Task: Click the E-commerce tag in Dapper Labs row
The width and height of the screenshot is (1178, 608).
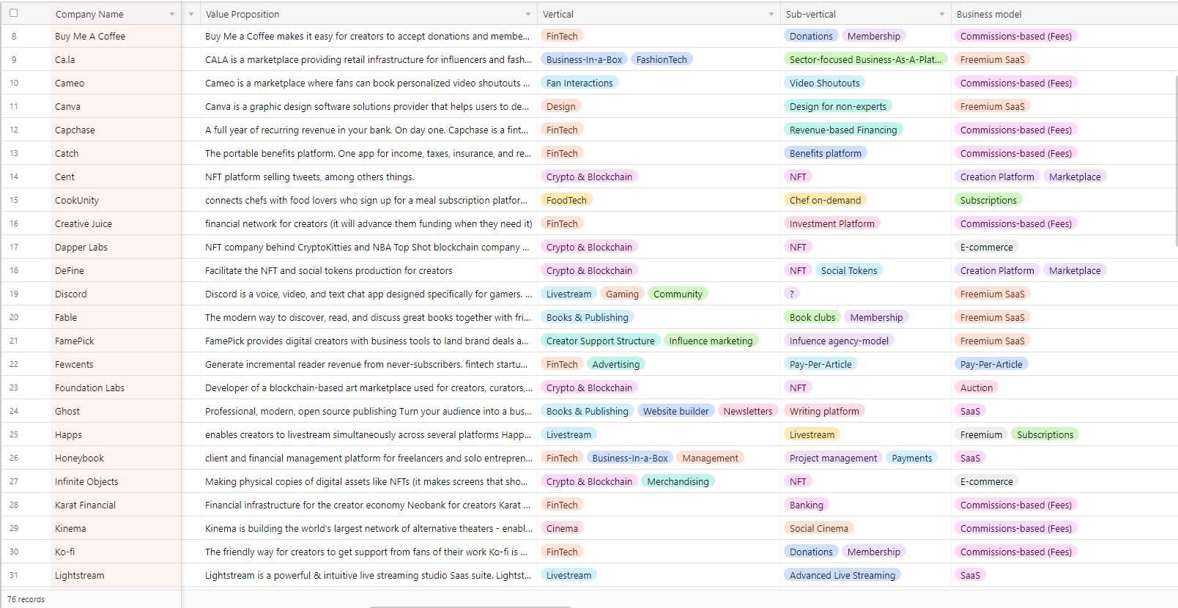Action: click(987, 247)
